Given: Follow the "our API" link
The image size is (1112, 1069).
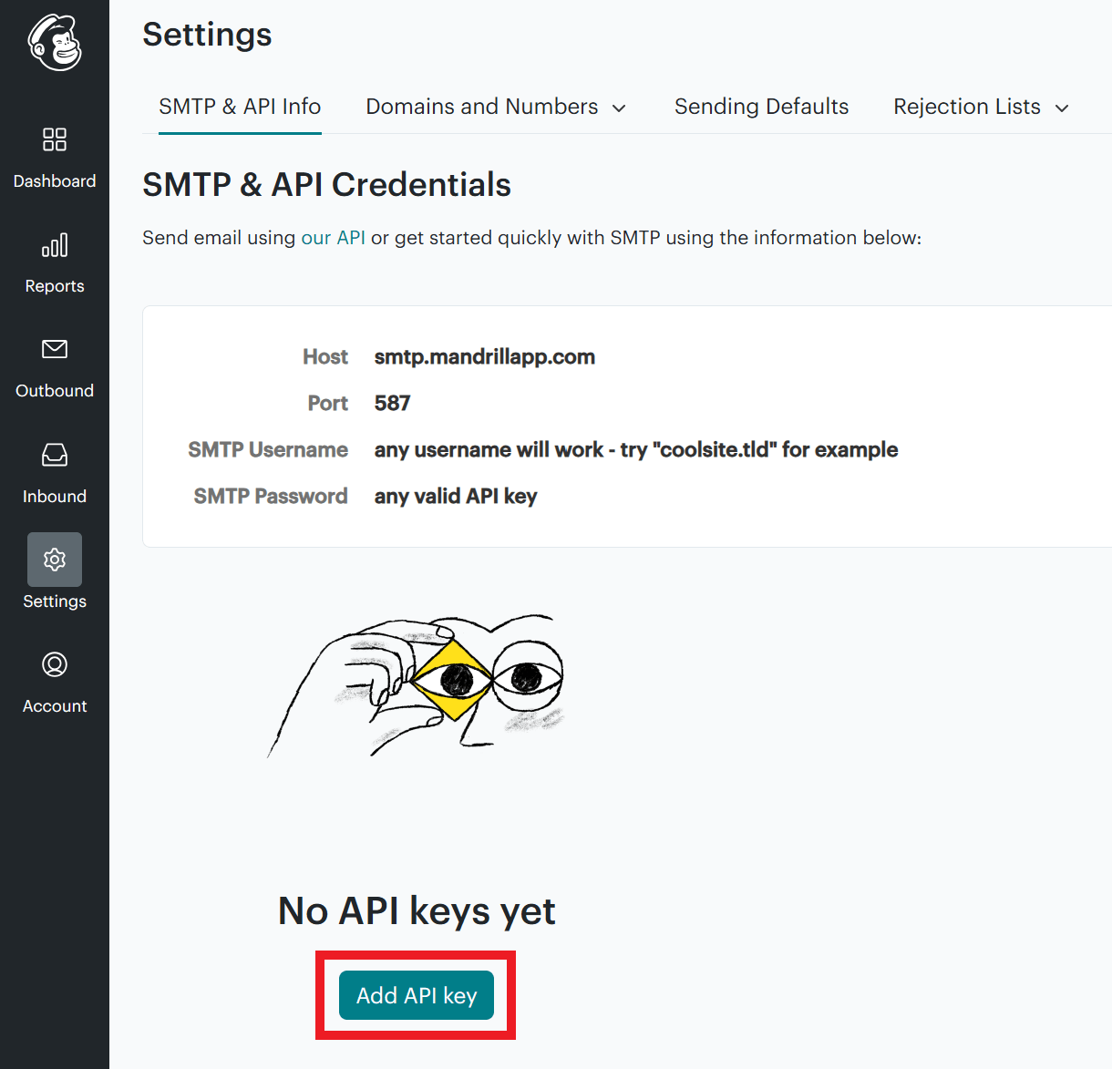Looking at the screenshot, I should pyautogui.click(x=333, y=238).
